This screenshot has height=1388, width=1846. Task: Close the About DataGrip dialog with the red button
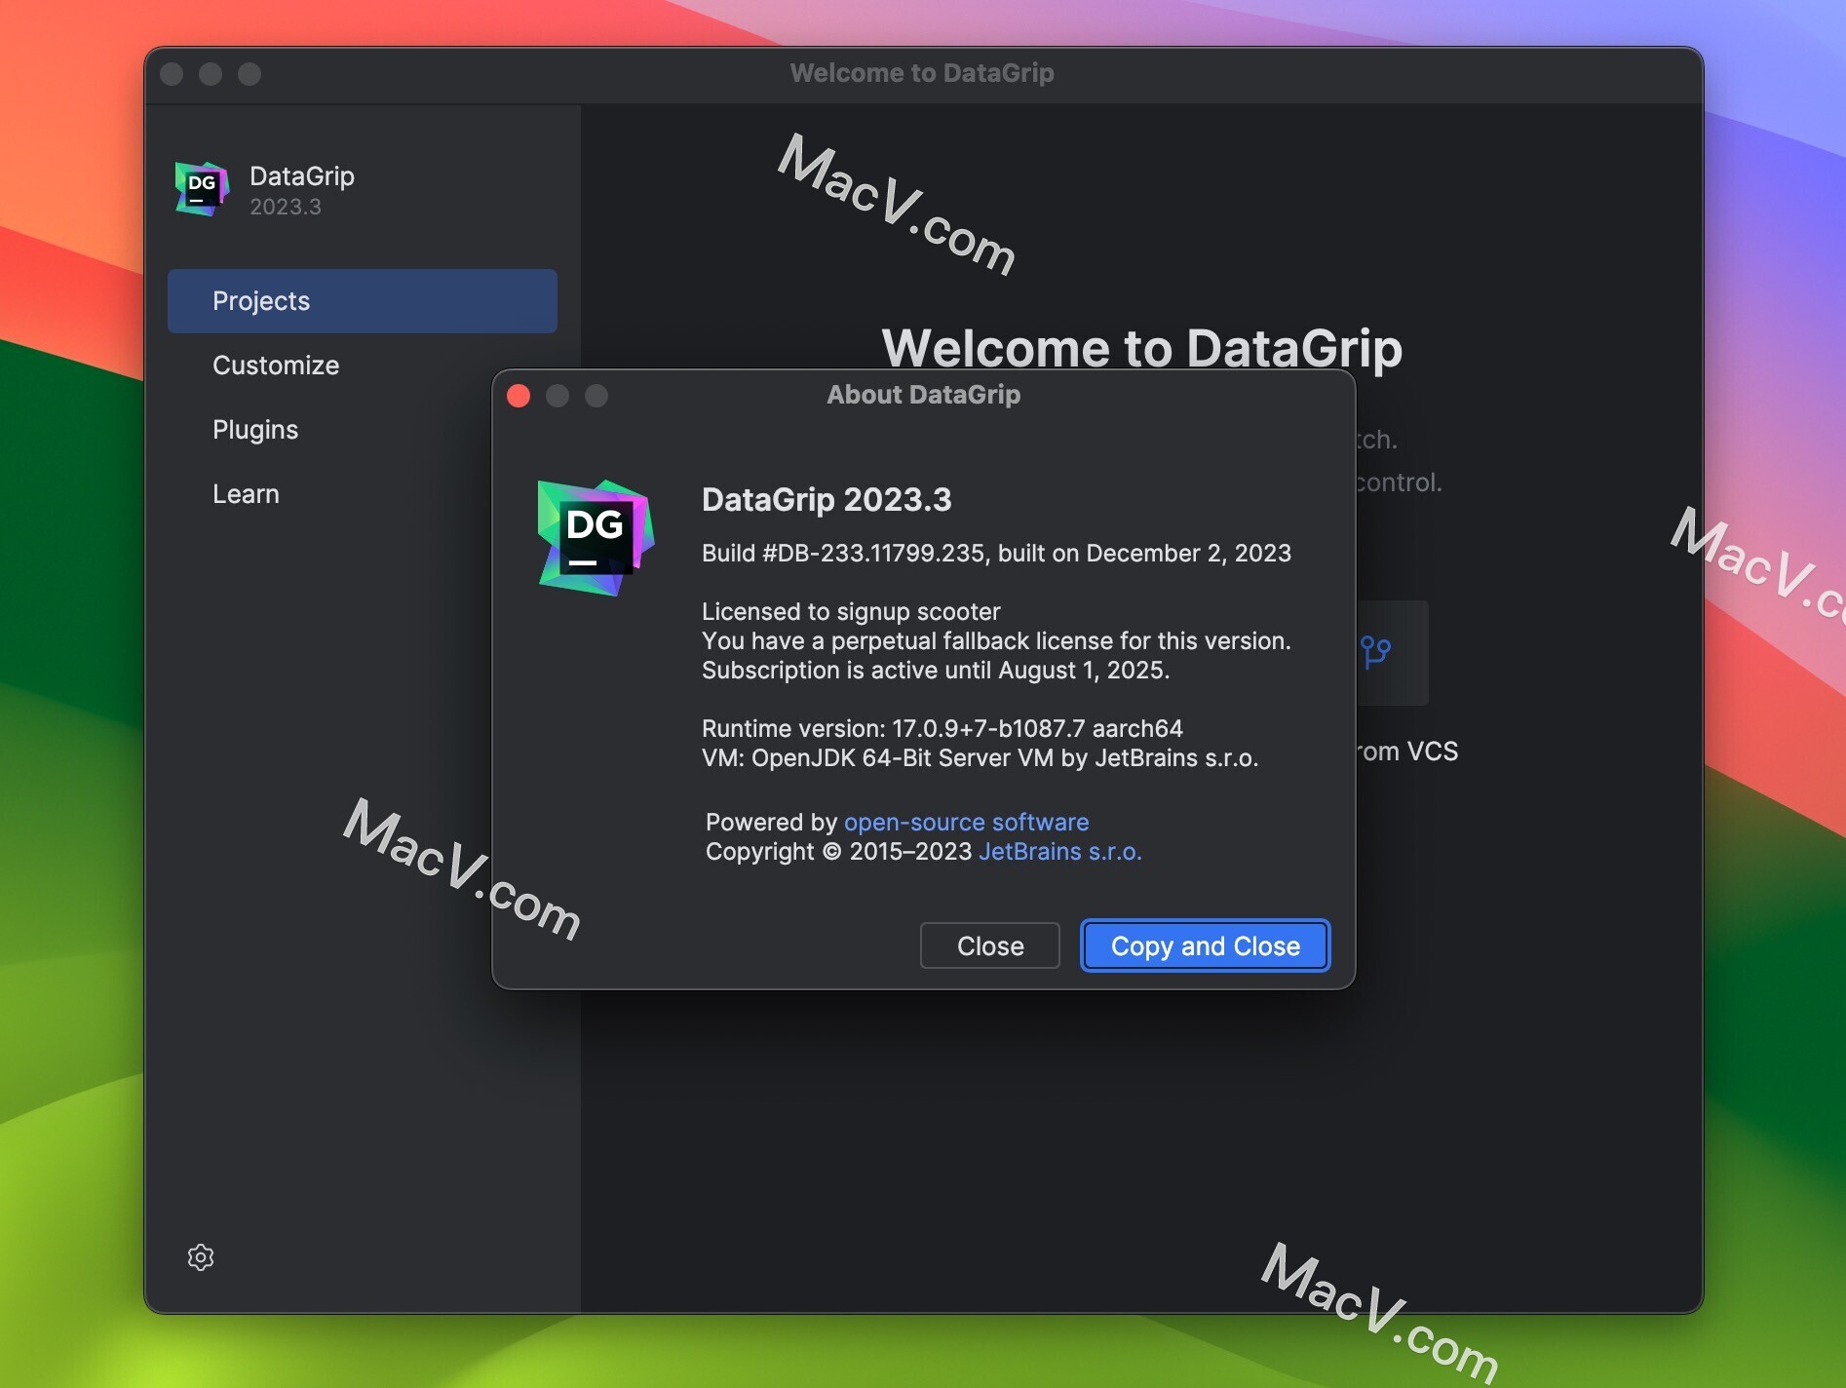[519, 396]
